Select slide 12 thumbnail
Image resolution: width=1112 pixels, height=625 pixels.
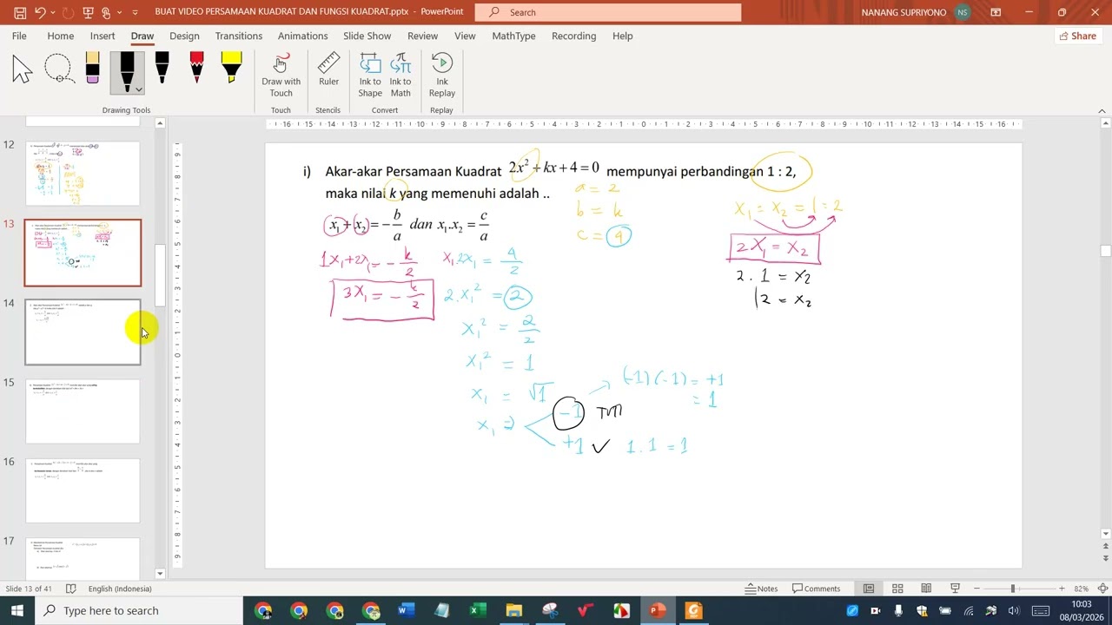tap(83, 174)
